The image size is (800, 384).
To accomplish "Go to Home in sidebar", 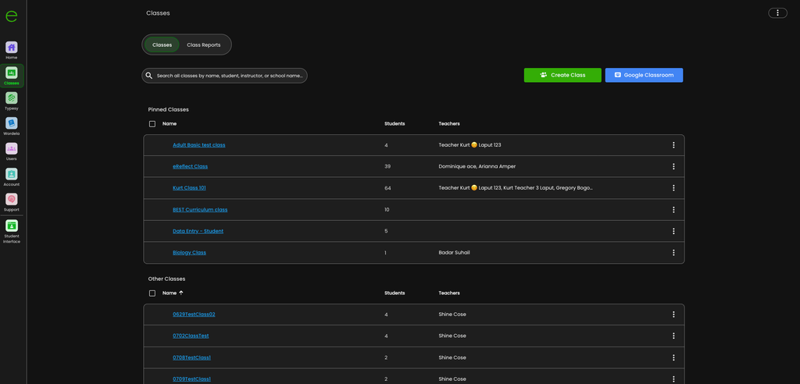I will (11, 51).
